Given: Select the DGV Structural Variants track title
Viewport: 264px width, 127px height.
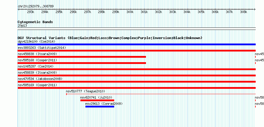Looking at the screenshot, I should pos(110,38).
